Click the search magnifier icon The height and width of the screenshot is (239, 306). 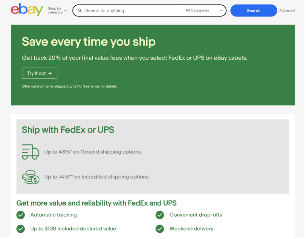pos(79,10)
